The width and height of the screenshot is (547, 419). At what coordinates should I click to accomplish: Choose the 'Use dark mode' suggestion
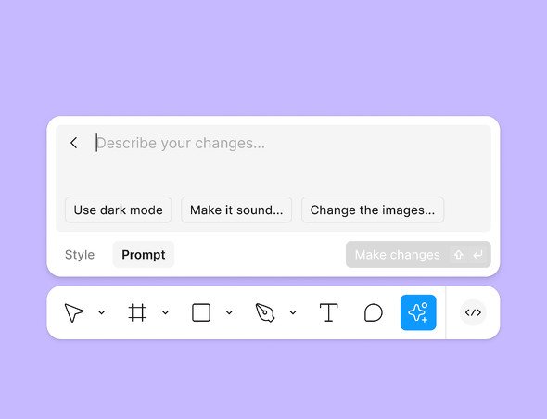coord(119,210)
